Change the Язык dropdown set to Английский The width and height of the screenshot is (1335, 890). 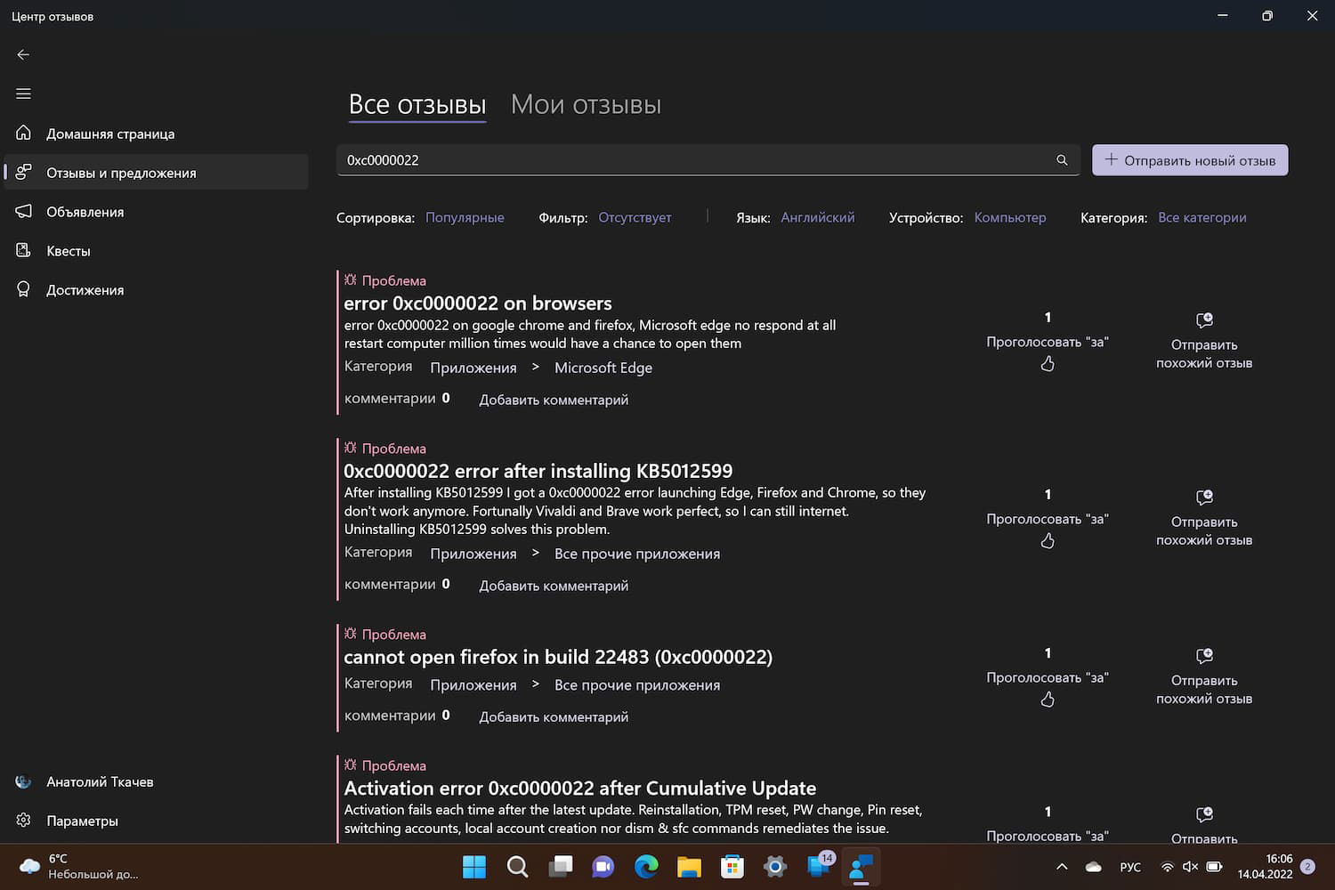[818, 217]
